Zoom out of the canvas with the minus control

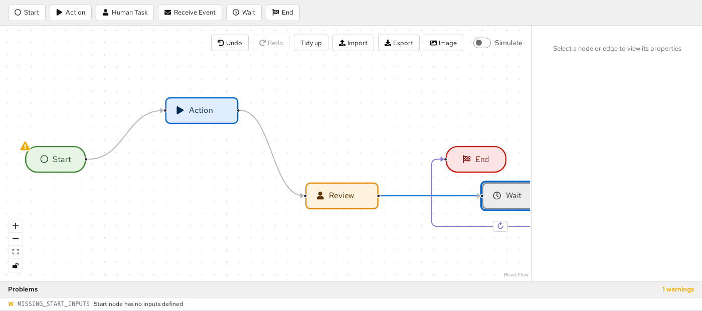pyautogui.click(x=16, y=239)
